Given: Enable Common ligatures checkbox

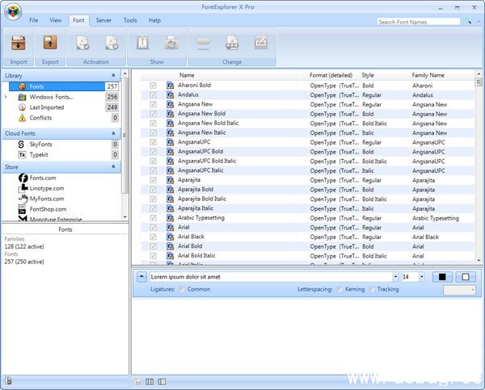Looking at the screenshot, I should 182,289.
